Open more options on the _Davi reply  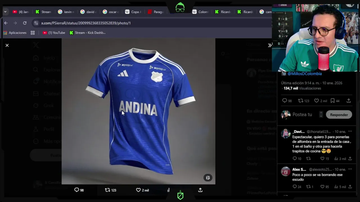pyautogui.click(x=350, y=131)
